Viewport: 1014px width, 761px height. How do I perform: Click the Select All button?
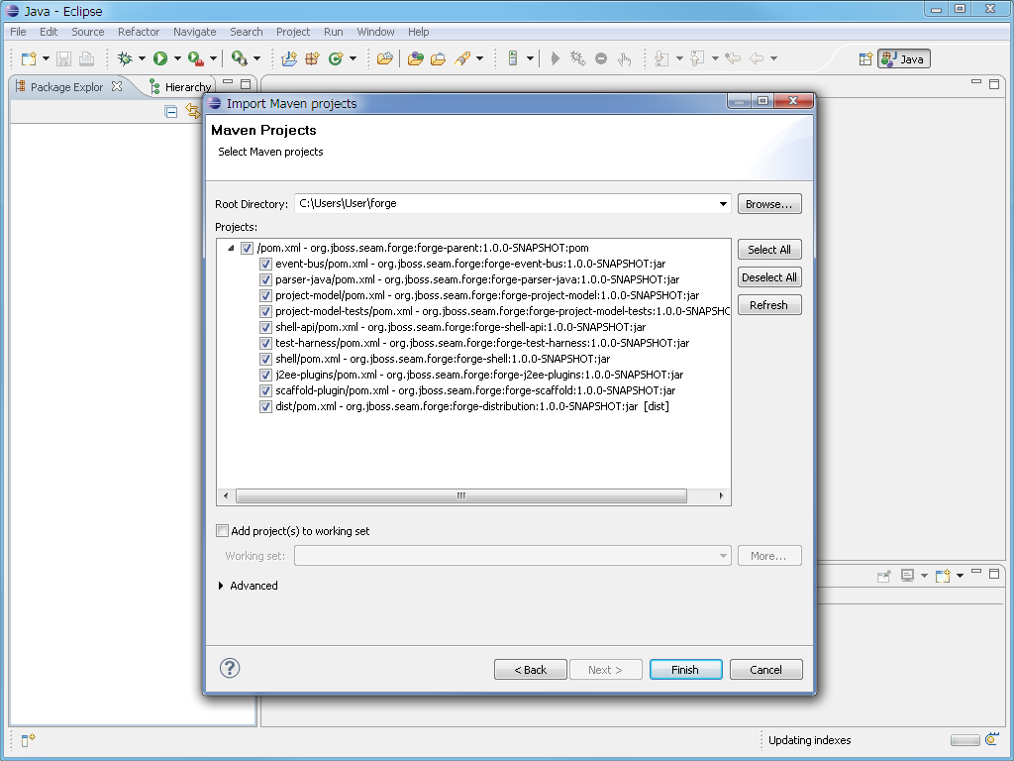(768, 250)
